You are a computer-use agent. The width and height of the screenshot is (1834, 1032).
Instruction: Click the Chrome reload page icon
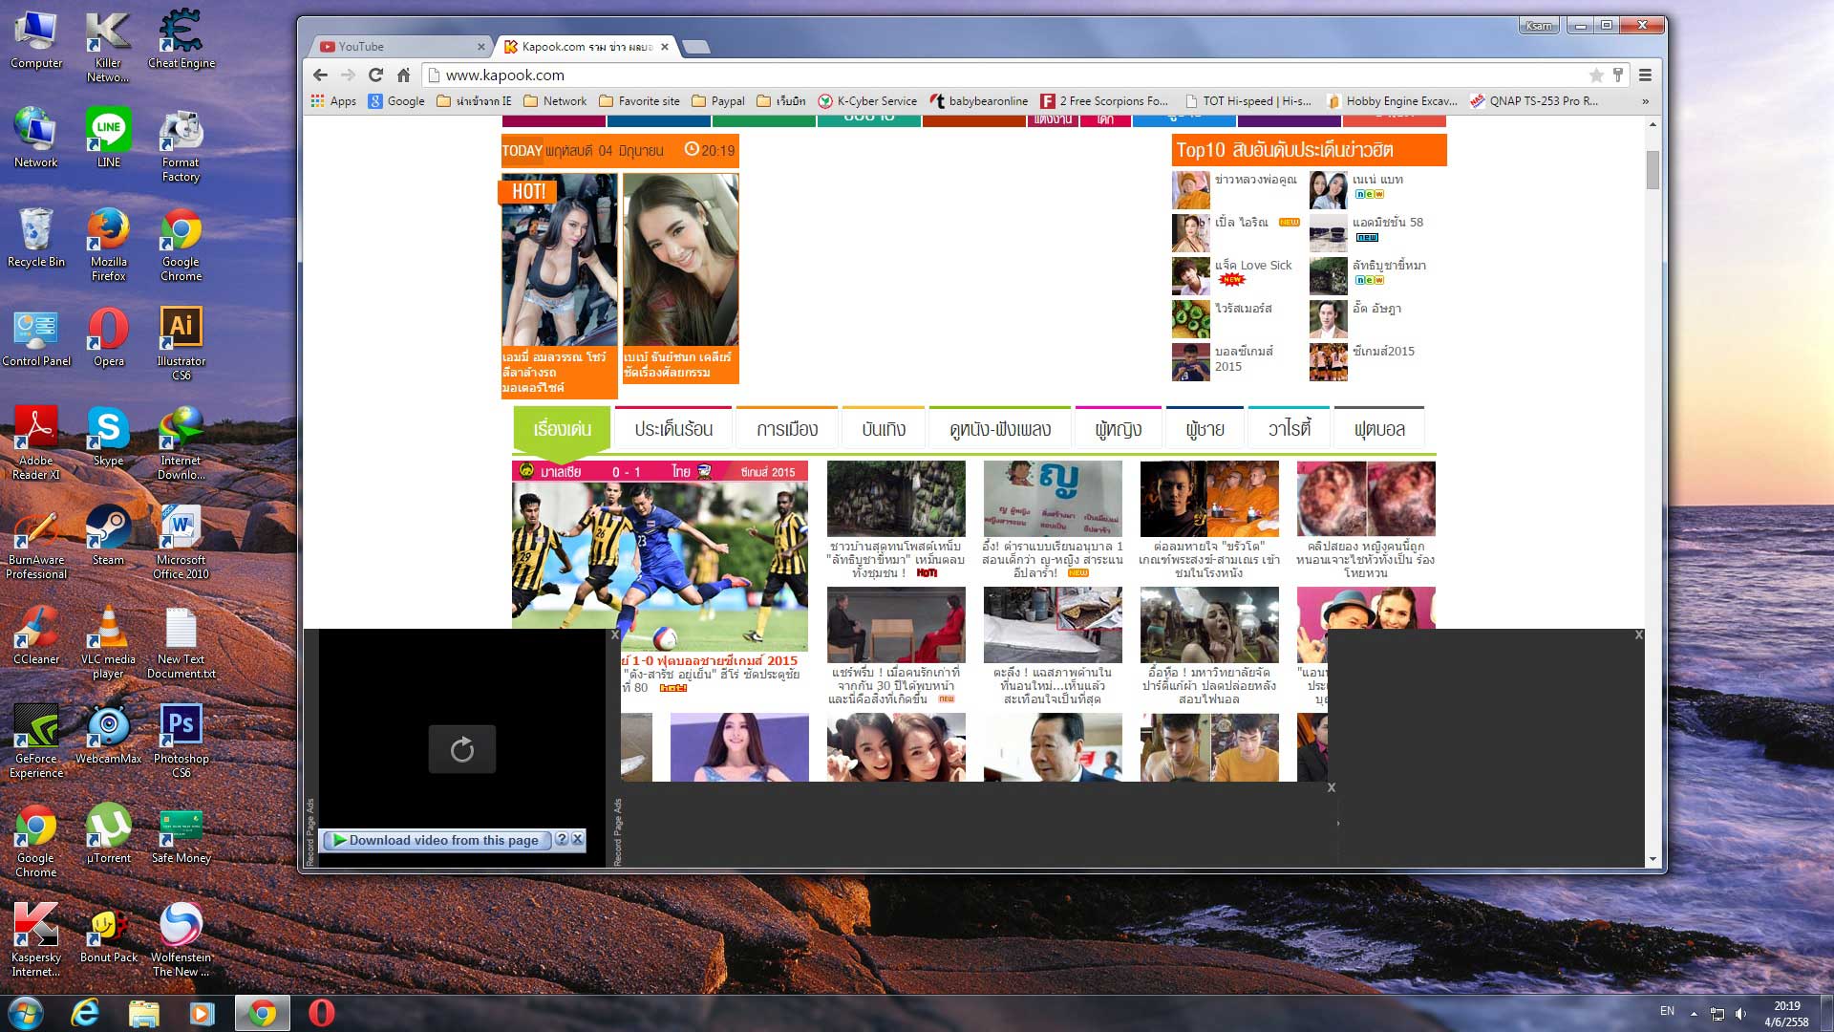(x=375, y=75)
